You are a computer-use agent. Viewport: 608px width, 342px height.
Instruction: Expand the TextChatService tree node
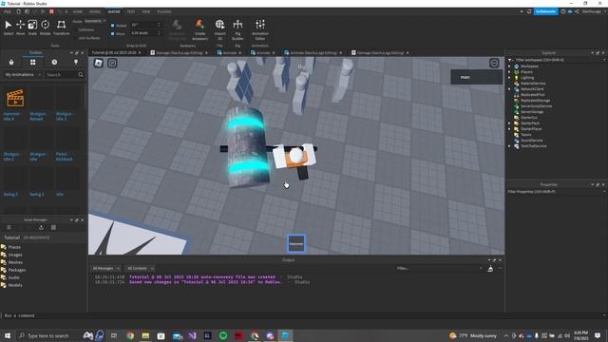coord(509,145)
